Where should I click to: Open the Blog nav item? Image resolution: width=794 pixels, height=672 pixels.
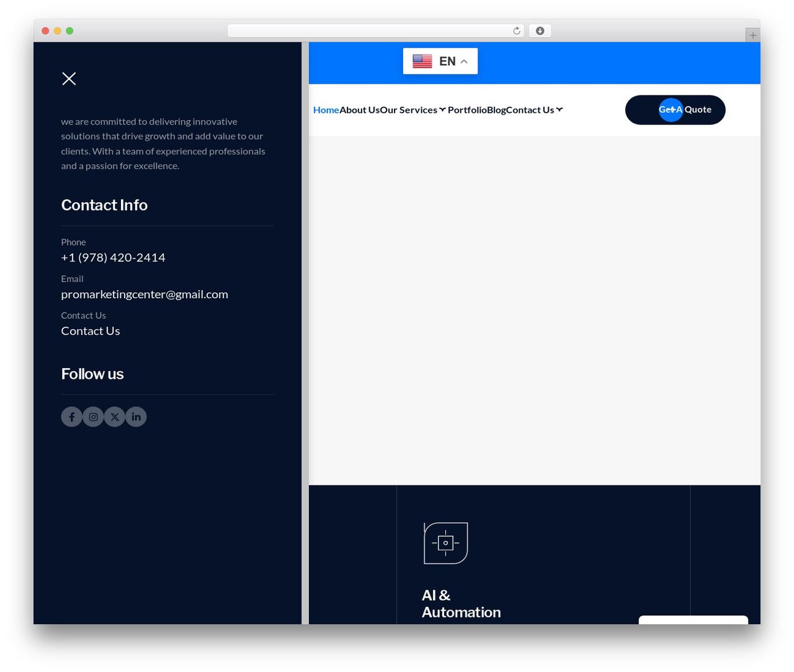pyautogui.click(x=496, y=110)
